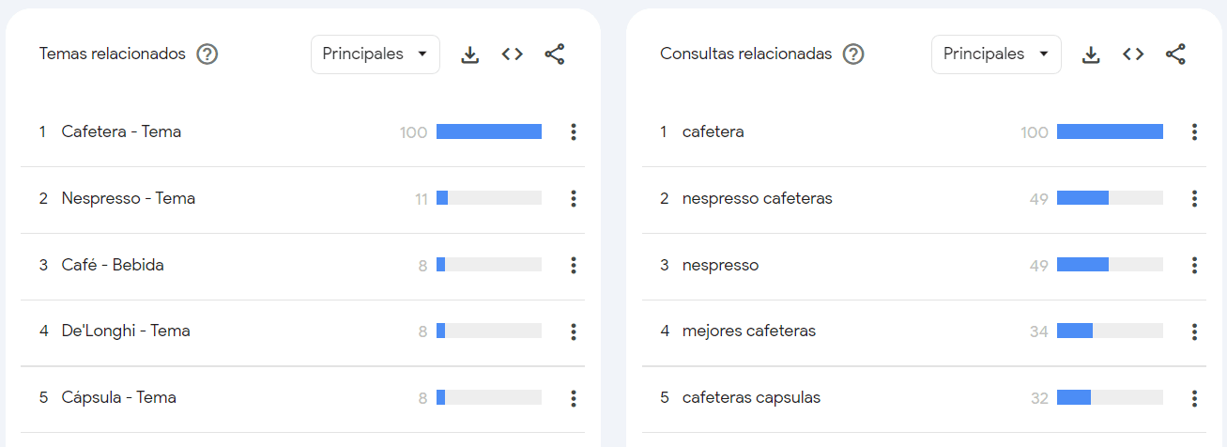Open more options for mejores cafeteras query
1227x447 pixels.
(x=1194, y=331)
